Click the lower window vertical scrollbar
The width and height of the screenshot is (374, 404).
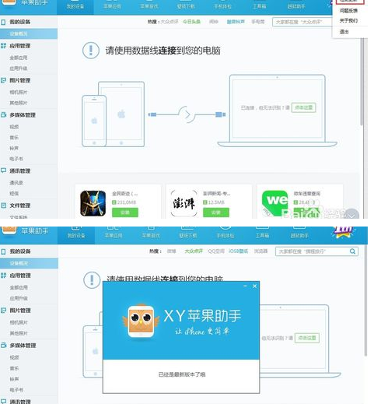tap(365, 301)
